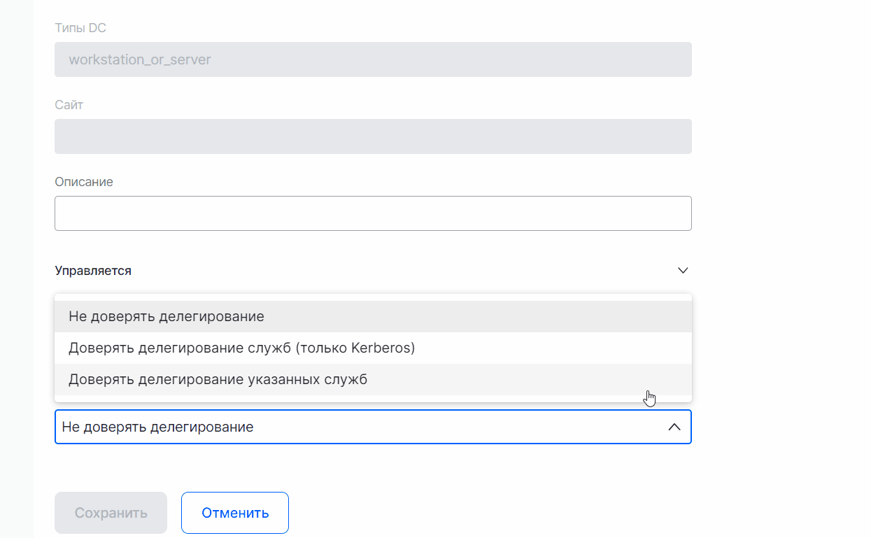The height and width of the screenshot is (538, 871).
Task: Choose 'Доверять делегирование служб (только Kerberos)'
Action: [x=241, y=348]
